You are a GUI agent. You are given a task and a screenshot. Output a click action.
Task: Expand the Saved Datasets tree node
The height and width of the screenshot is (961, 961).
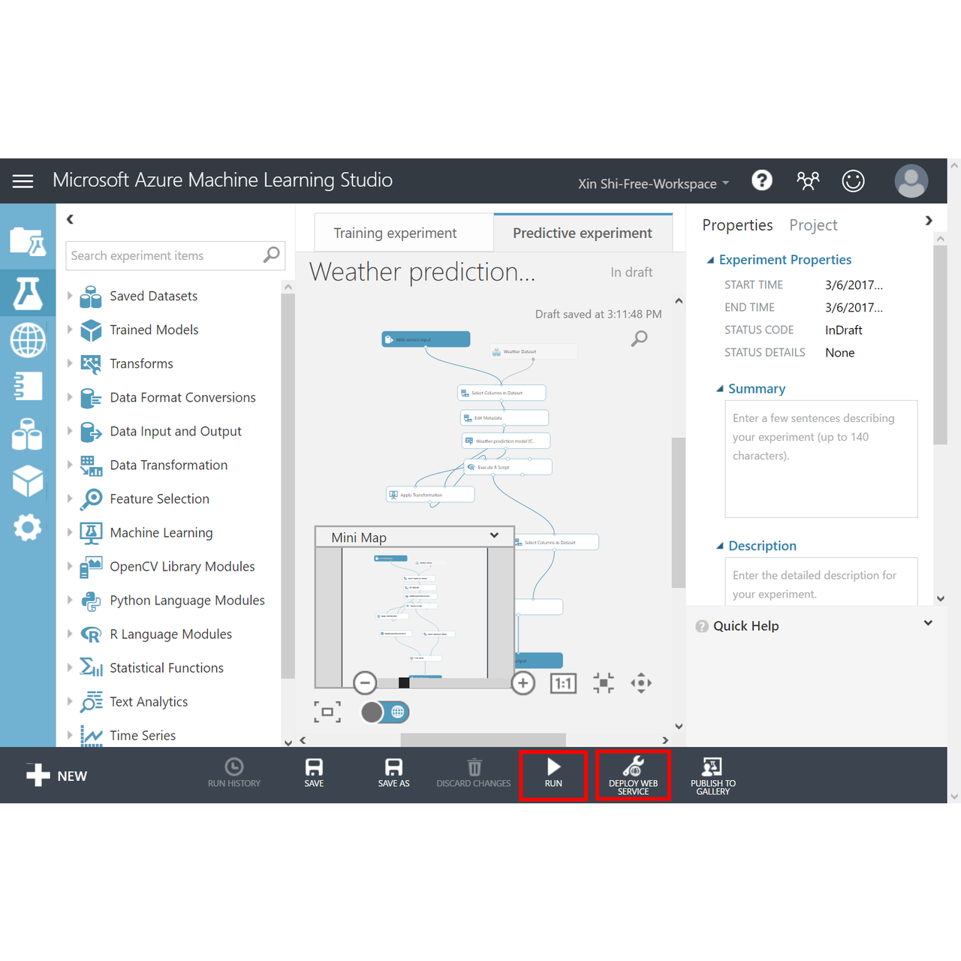point(70,296)
